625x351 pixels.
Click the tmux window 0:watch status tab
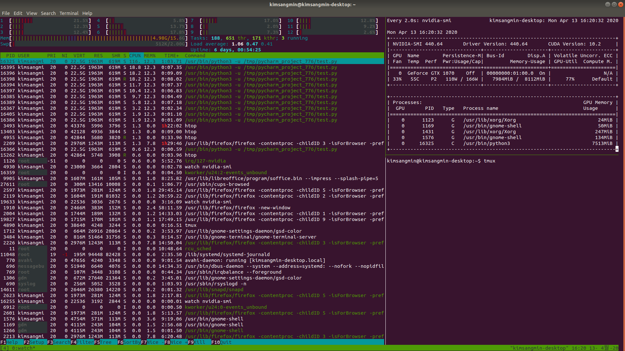tap(23, 348)
